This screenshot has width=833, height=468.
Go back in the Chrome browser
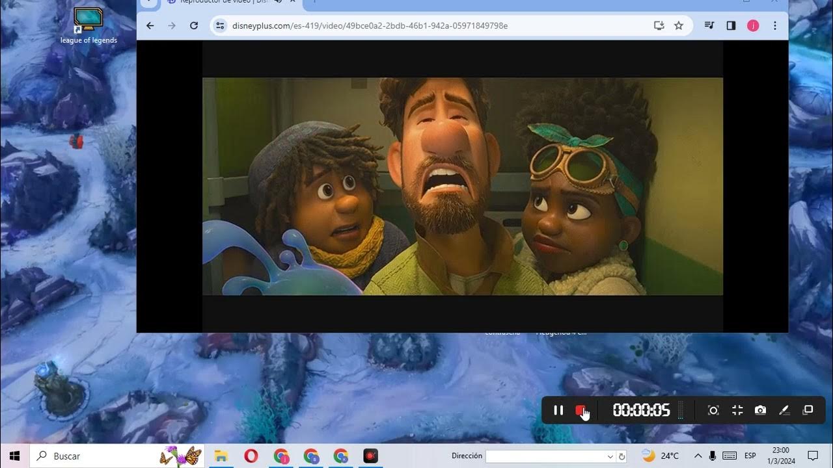[x=150, y=25]
